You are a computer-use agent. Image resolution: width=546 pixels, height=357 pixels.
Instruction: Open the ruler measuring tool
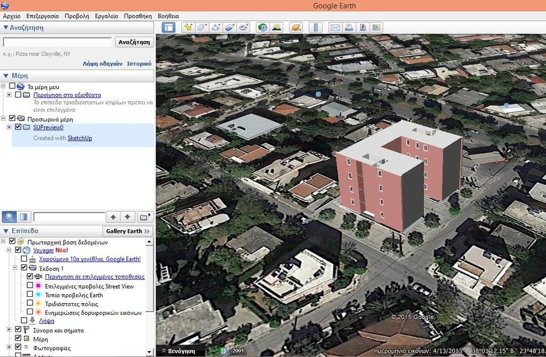point(316,28)
